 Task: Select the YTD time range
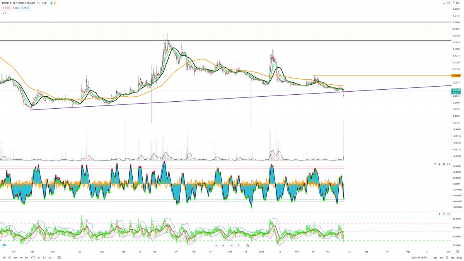(33, 257)
